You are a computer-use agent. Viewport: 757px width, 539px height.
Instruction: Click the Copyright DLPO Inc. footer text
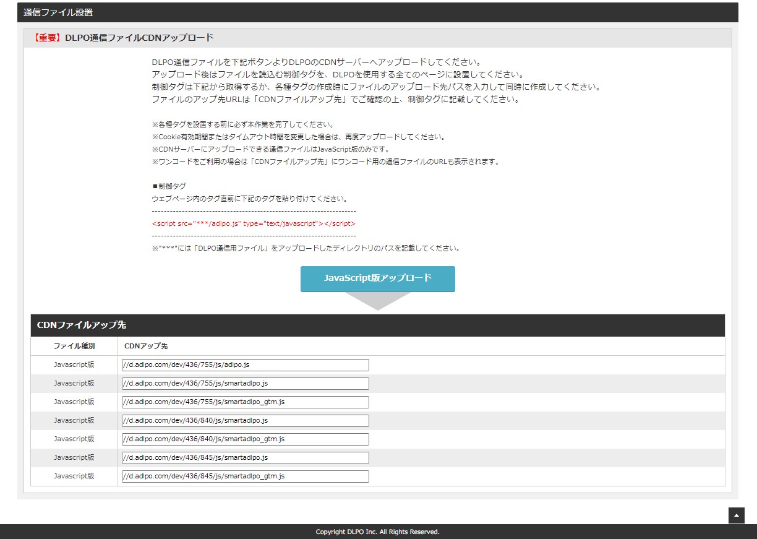(378, 532)
